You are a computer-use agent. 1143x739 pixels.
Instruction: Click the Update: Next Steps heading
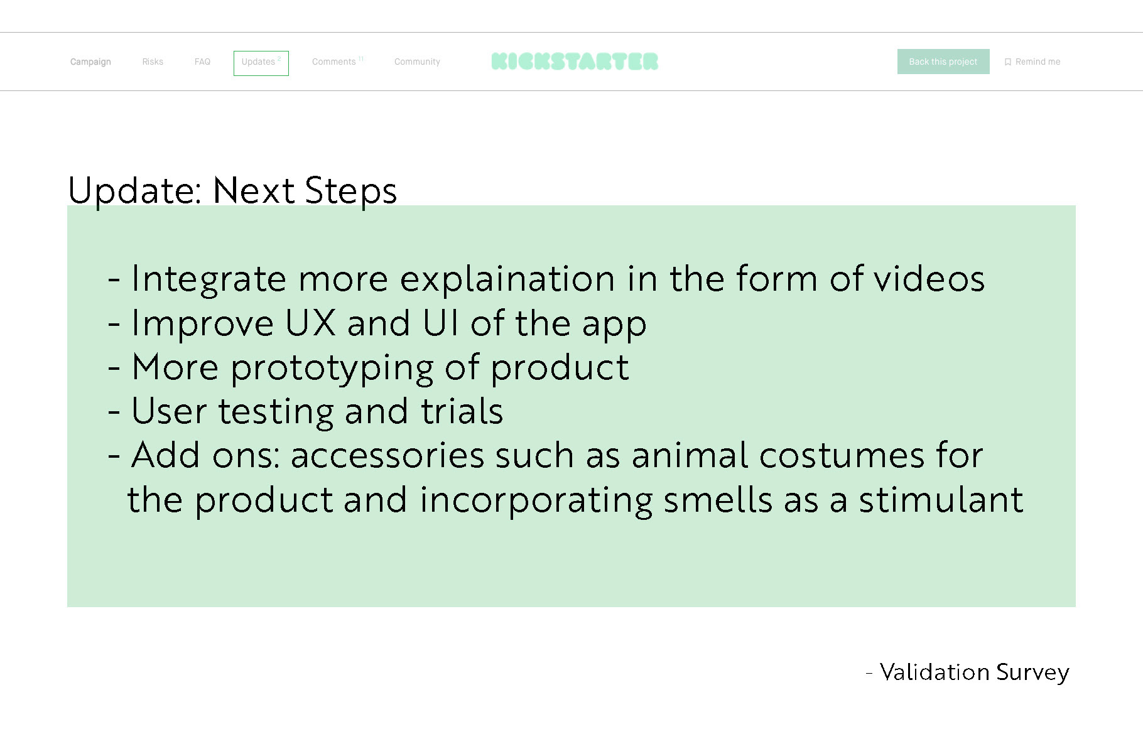coord(232,190)
